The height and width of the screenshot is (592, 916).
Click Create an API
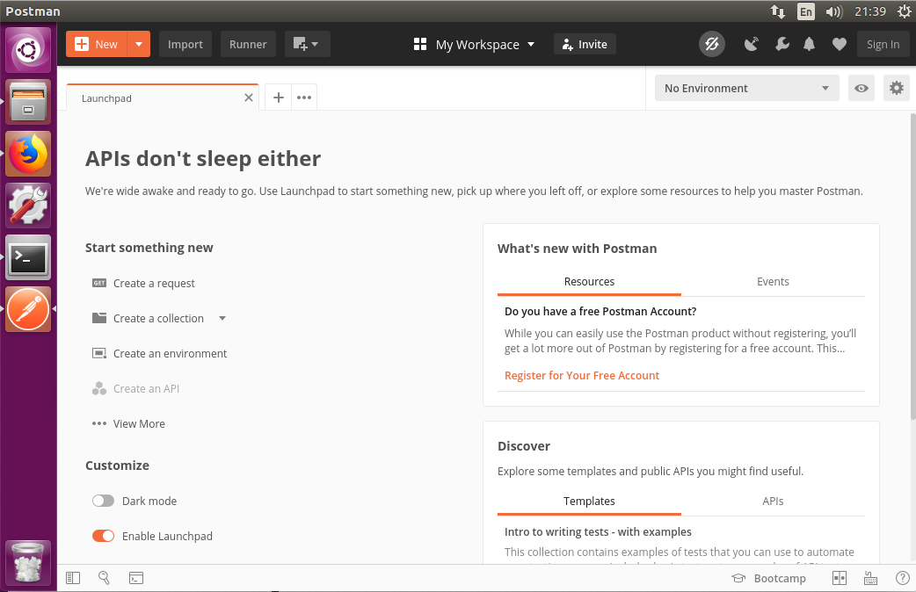[135, 388]
